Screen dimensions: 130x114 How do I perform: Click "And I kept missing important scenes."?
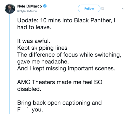[x=66, y=69]
